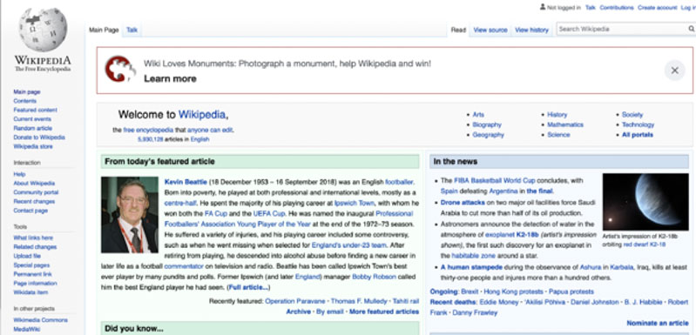Open Random article in the sidebar
The width and height of the screenshot is (696, 335).
[x=33, y=128]
